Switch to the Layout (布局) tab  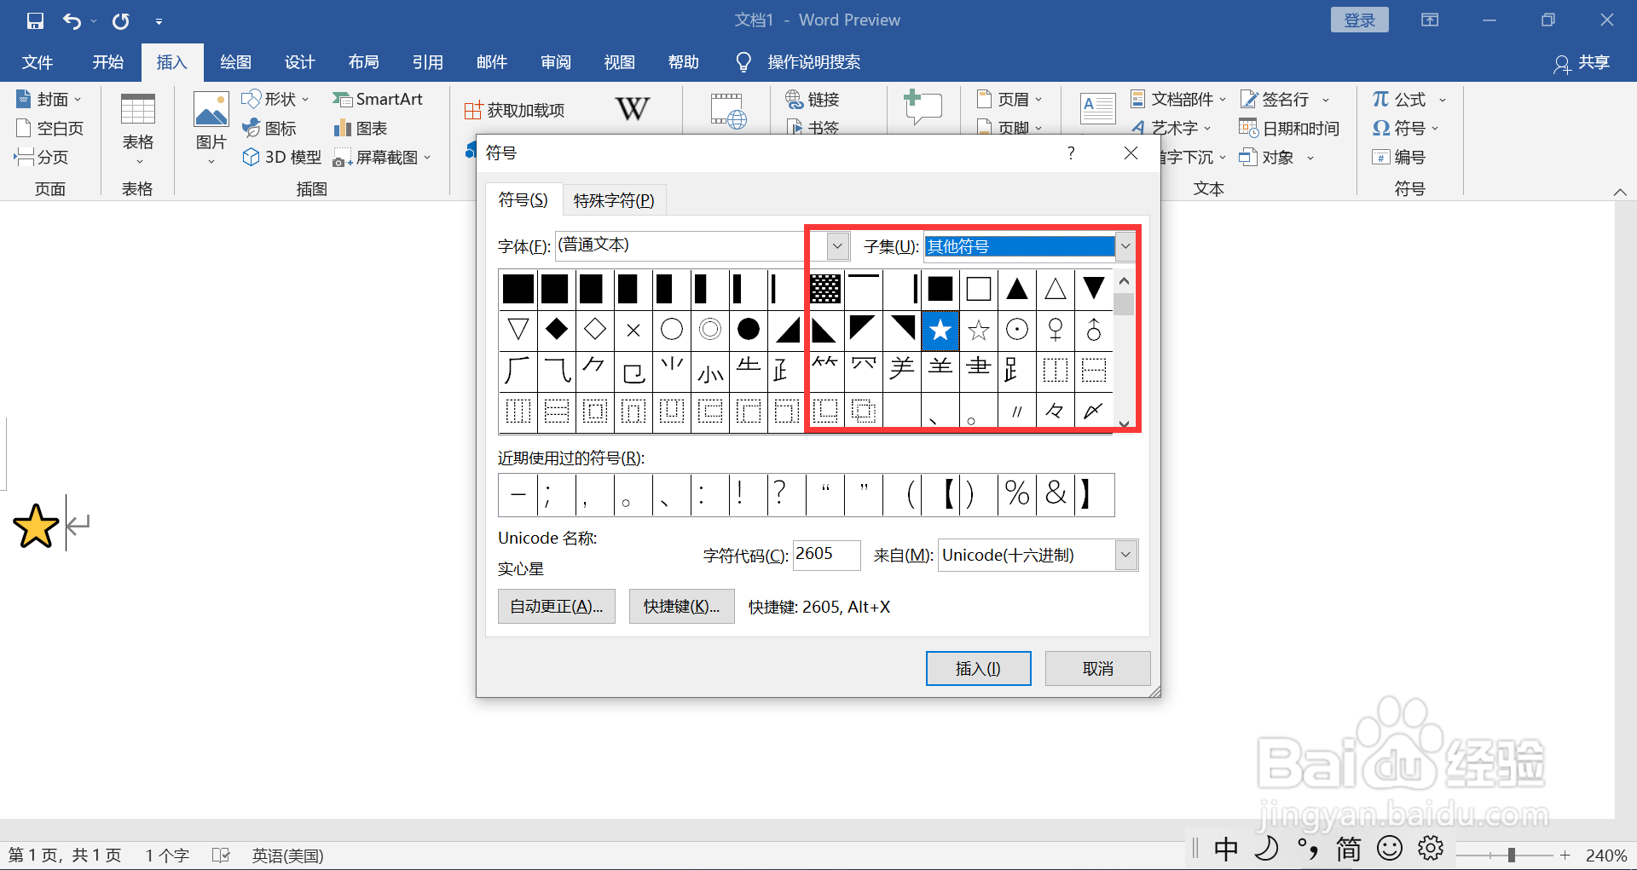click(364, 62)
